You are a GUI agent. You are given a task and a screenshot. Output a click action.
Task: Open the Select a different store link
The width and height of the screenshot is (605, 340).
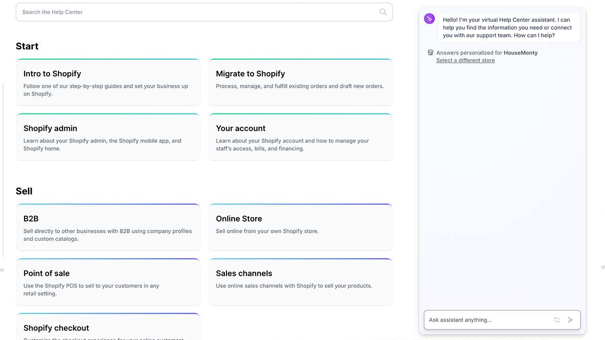click(x=465, y=60)
